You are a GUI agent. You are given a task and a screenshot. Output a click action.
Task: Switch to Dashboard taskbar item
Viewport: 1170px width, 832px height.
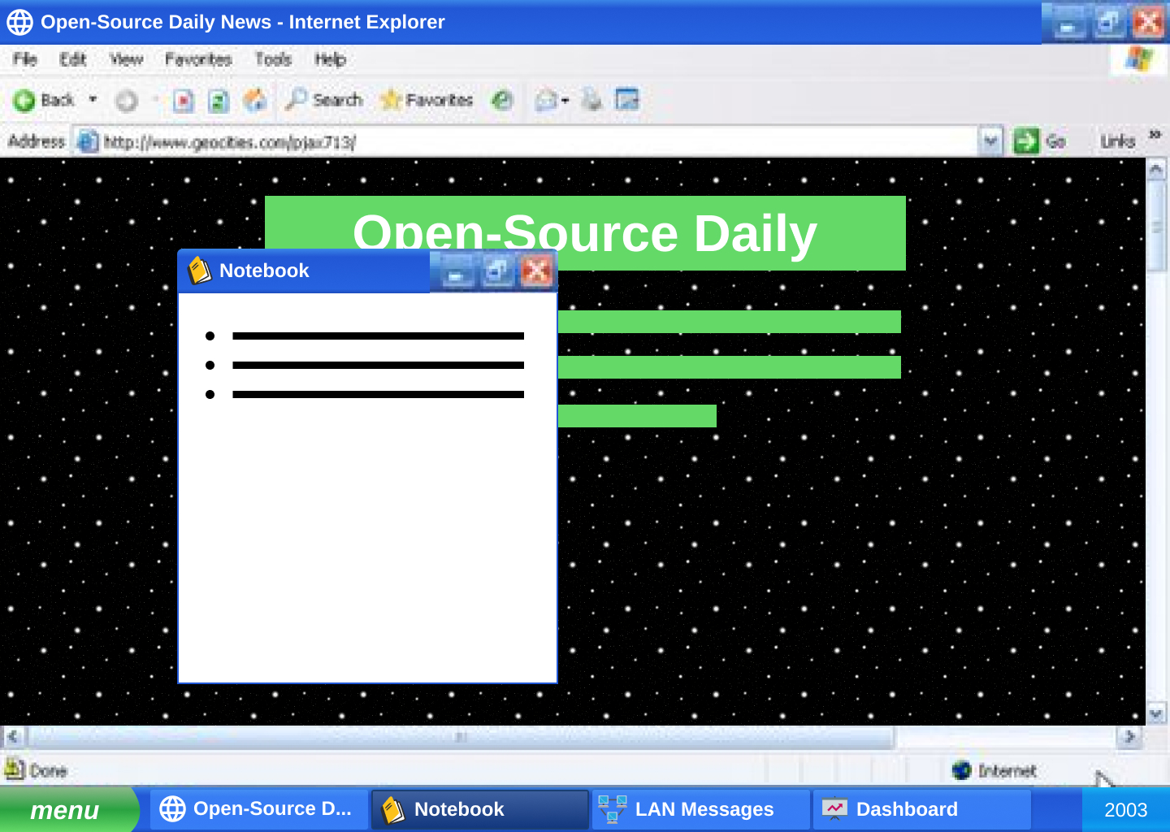(x=922, y=809)
